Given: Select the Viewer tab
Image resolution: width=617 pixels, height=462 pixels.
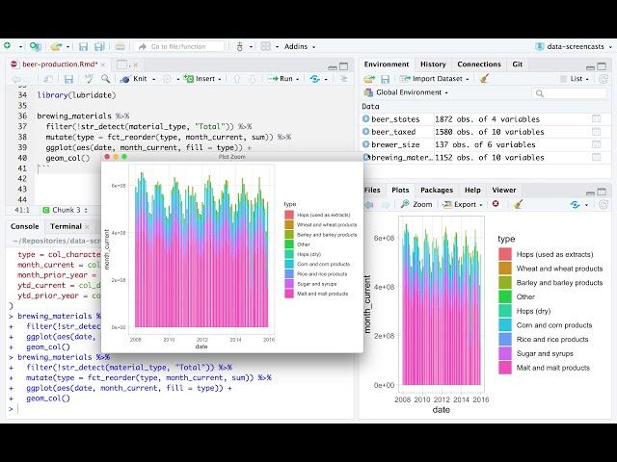Looking at the screenshot, I should pyautogui.click(x=503, y=190).
